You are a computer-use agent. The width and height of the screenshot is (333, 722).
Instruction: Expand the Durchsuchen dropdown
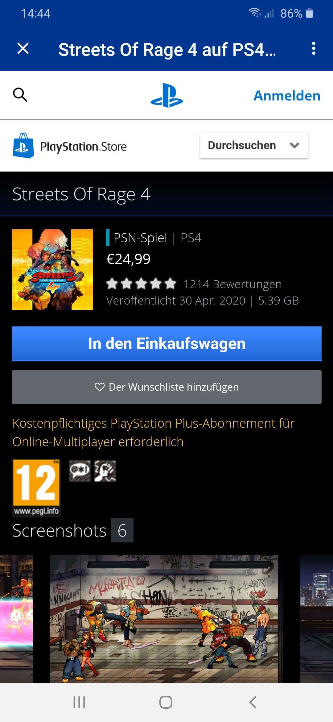[254, 146]
